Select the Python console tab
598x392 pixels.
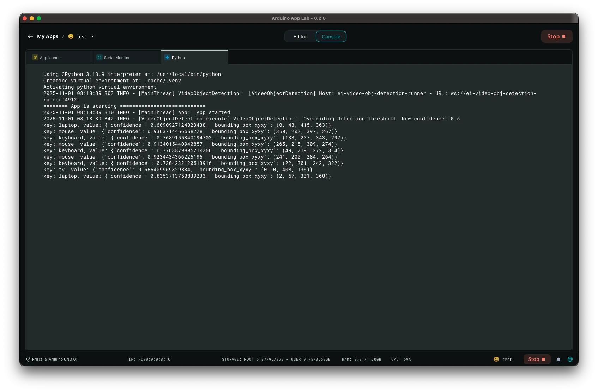(x=178, y=58)
